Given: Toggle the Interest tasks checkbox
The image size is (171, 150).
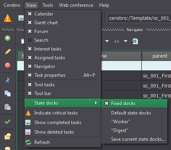Looking at the screenshot, I should click(30, 49).
